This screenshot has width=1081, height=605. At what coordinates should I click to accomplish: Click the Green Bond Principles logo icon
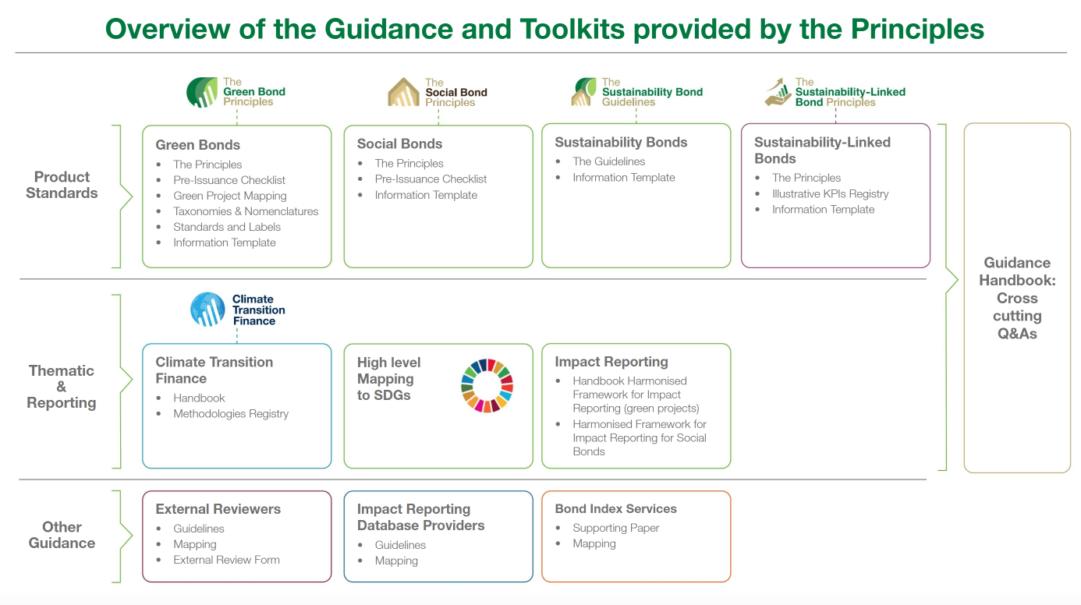point(202,92)
